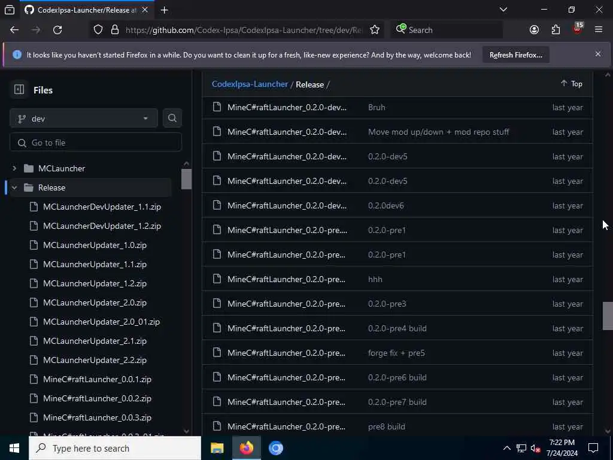Open Firefox View icon at tab strip
This screenshot has height=460, width=613.
(x=10, y=10)
